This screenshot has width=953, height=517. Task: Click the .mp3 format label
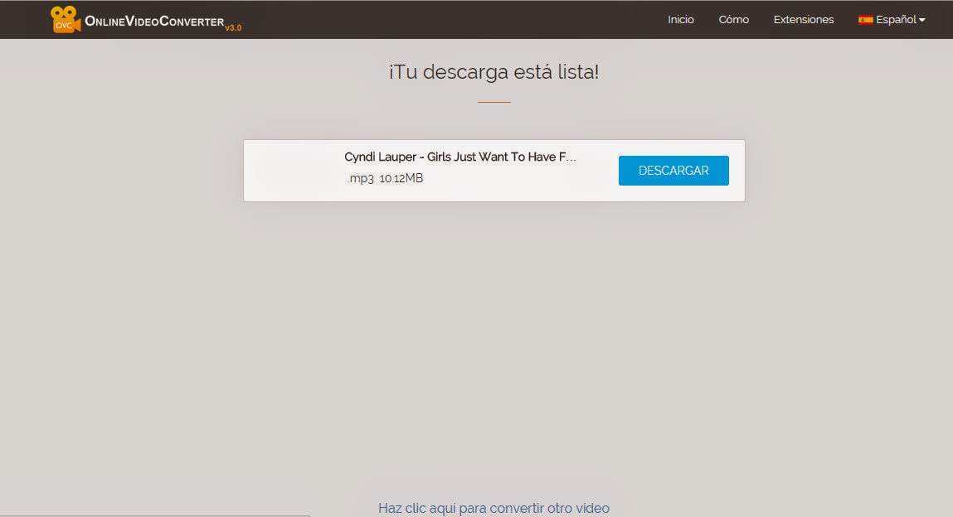361,178
